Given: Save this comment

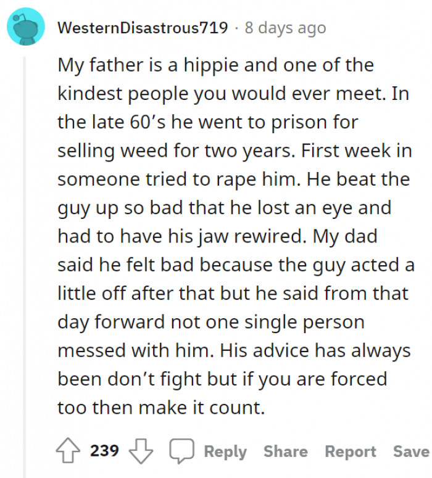Looking at the screenshot, I should pyautogui.click(x=410, y=451).
